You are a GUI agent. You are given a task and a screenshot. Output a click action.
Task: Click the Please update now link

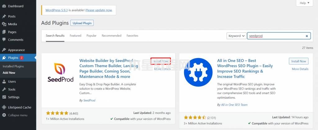[98, 10]
